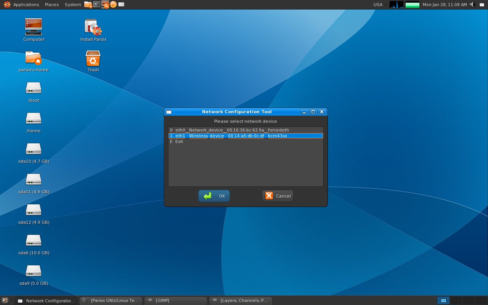Open home folder launcher in top panel

point(88,5)
